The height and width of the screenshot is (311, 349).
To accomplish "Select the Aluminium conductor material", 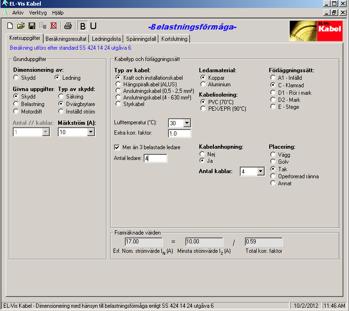I will coord(203,84).
